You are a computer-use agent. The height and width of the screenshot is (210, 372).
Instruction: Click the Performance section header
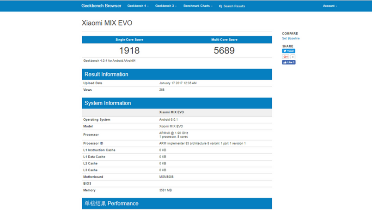point(177,204)
